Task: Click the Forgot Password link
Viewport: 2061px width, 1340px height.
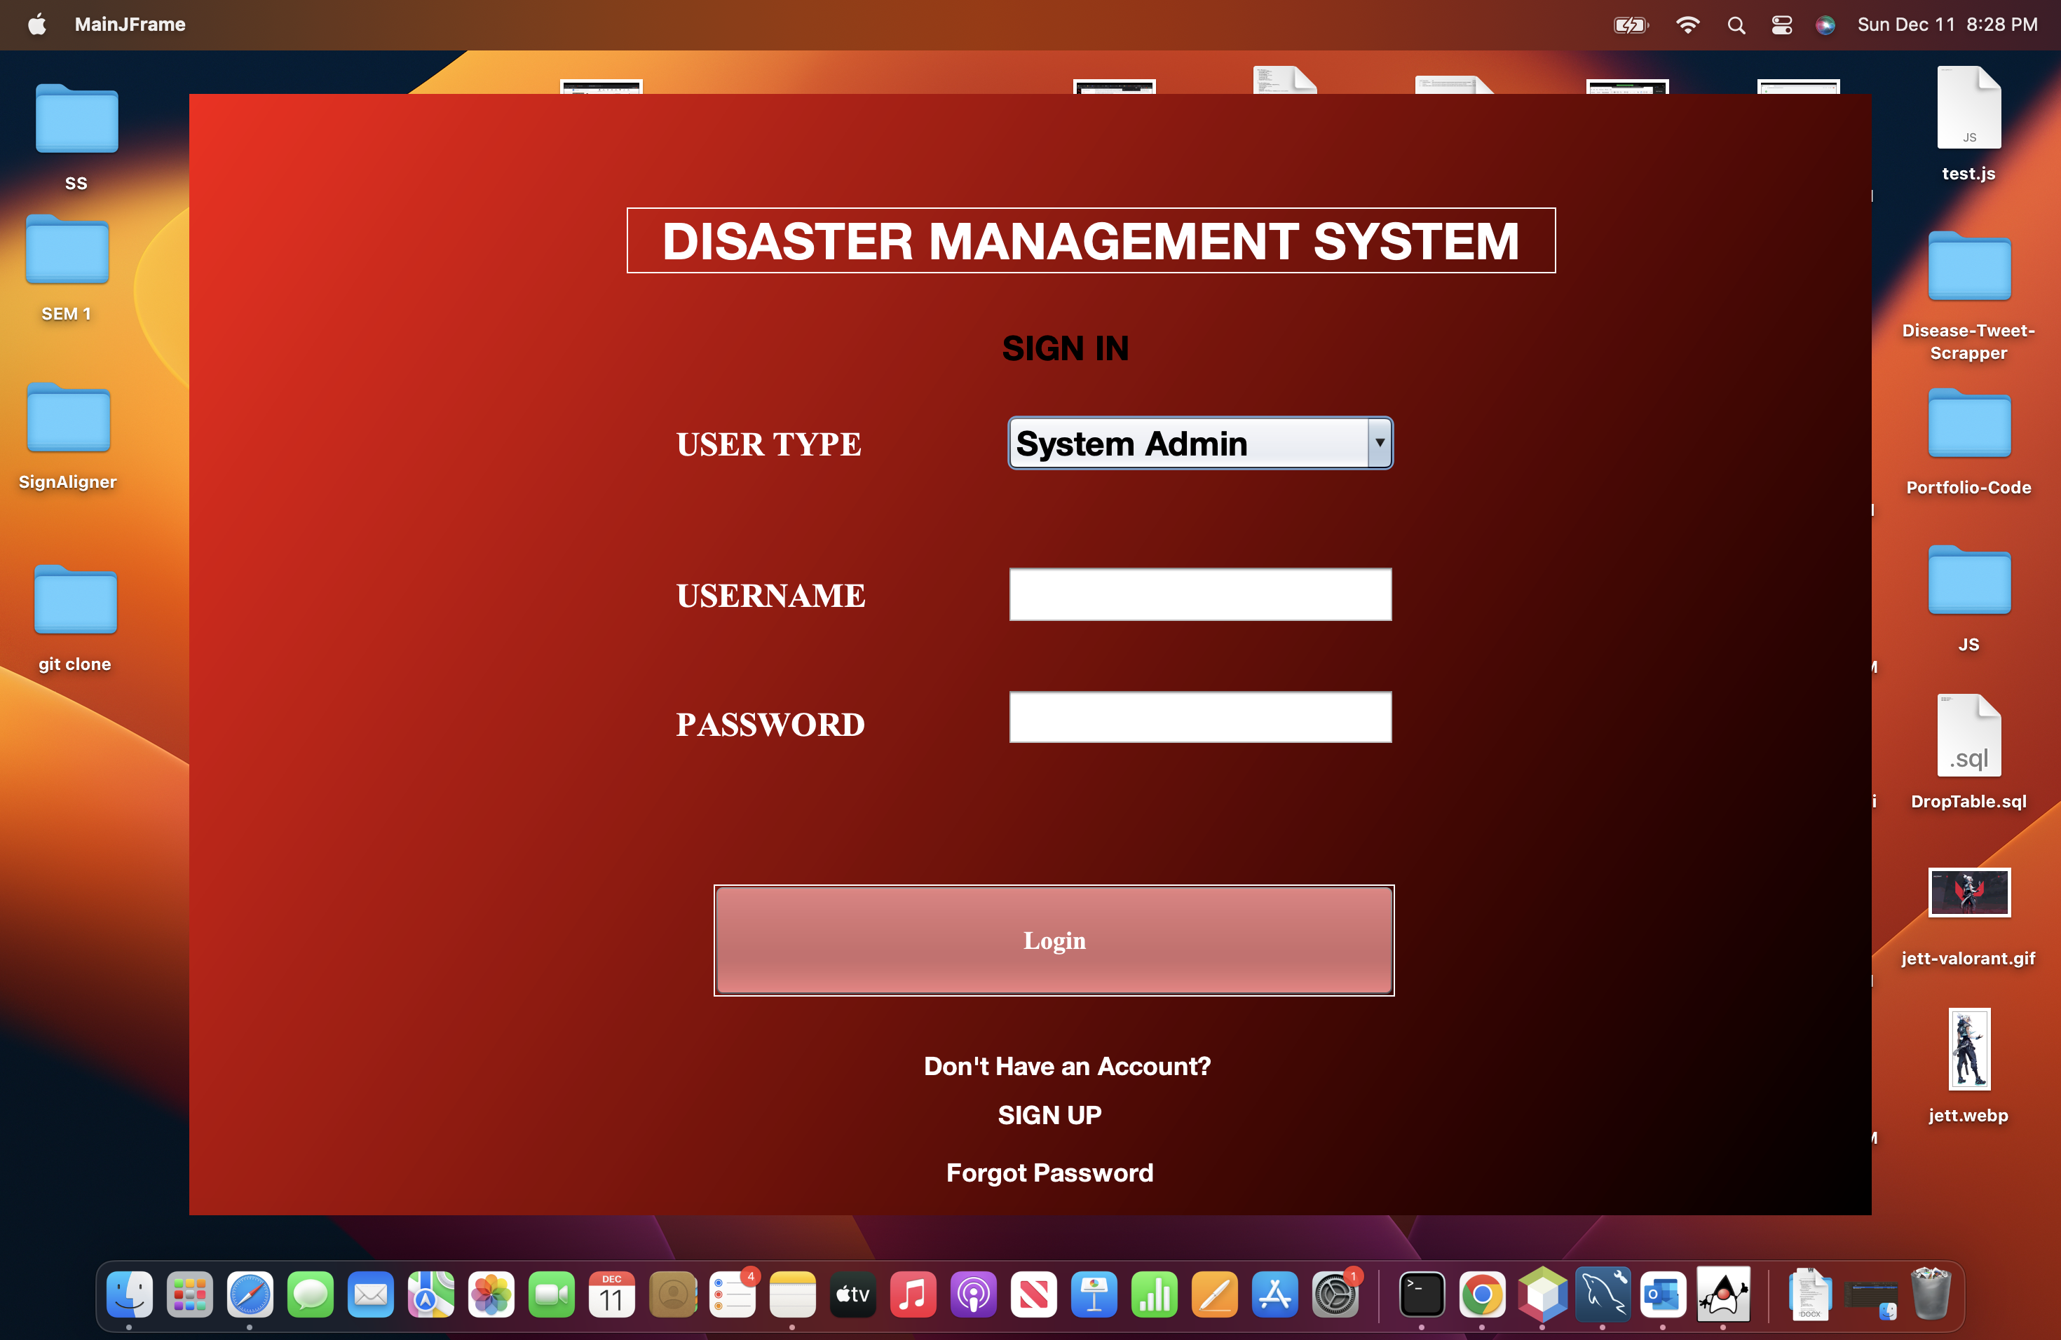Action: click(x=1049, y=1173)
